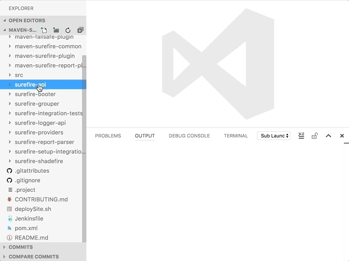Switch to the TERMINAL tab
The width and height of the screenshot is (349, 261).
click(236, 136)
